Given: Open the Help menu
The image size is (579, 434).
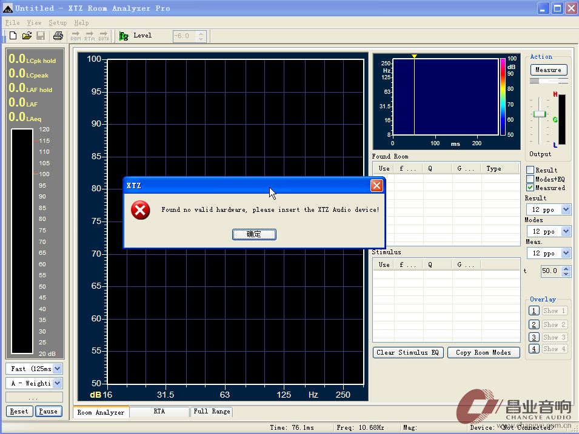Looking at the screenshot, I should 81,22.
